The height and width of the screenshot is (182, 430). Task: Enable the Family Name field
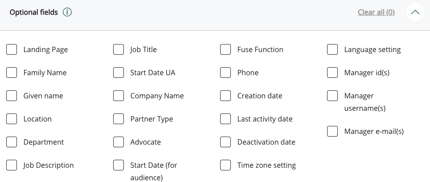coord(12,73)
